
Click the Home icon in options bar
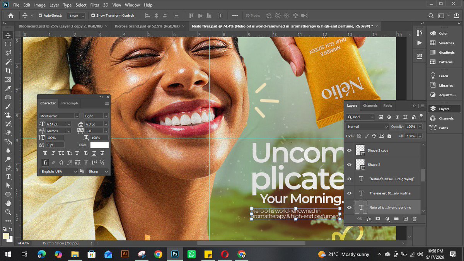[11, 15]
